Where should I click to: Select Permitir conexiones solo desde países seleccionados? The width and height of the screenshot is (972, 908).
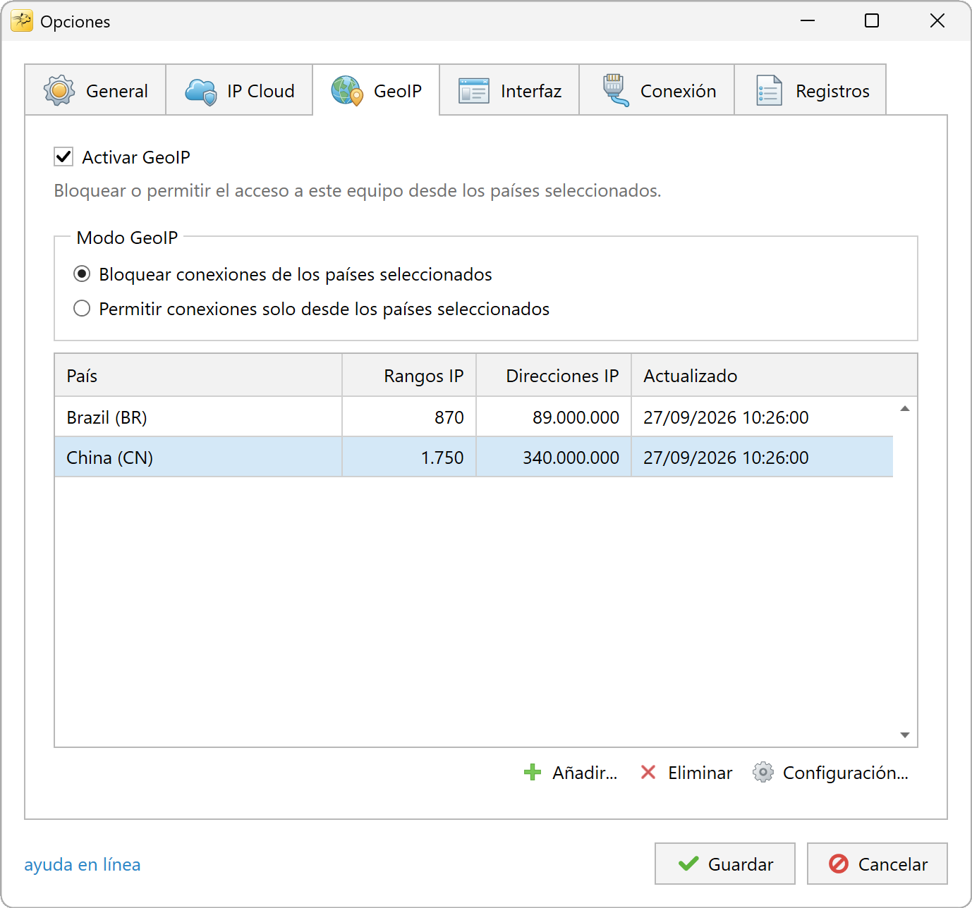coord(82,308)
